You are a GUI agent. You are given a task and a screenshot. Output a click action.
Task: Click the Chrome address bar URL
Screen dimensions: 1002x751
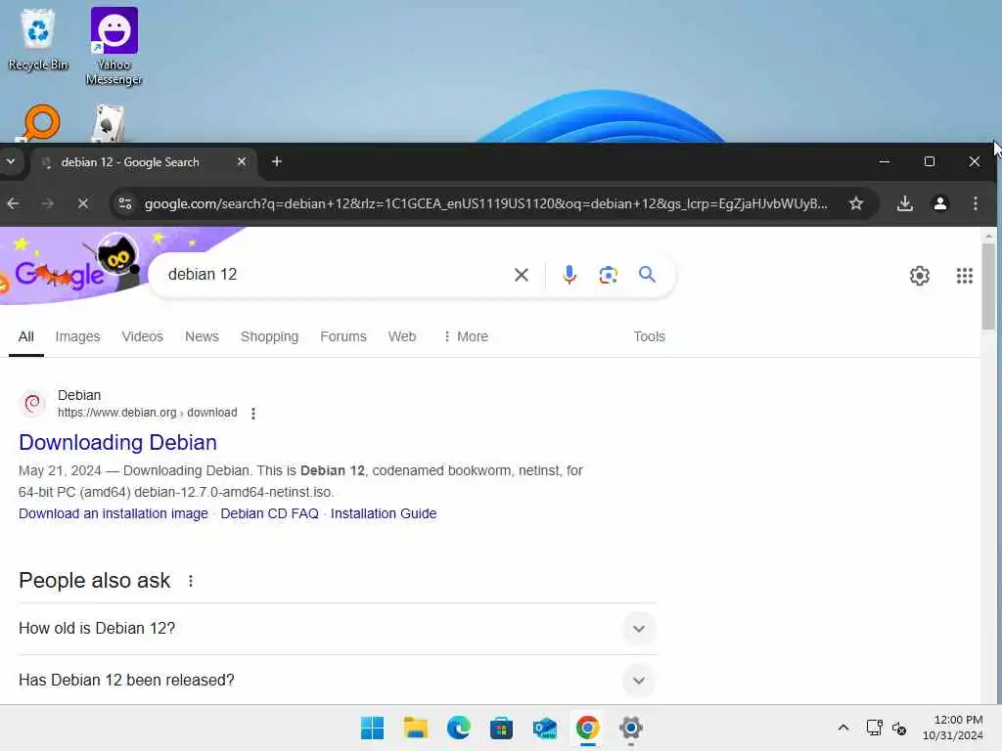point(485,203)
